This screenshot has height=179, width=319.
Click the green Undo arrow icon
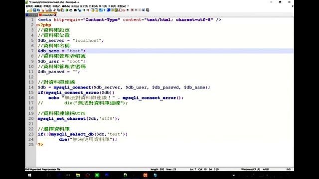67,10
